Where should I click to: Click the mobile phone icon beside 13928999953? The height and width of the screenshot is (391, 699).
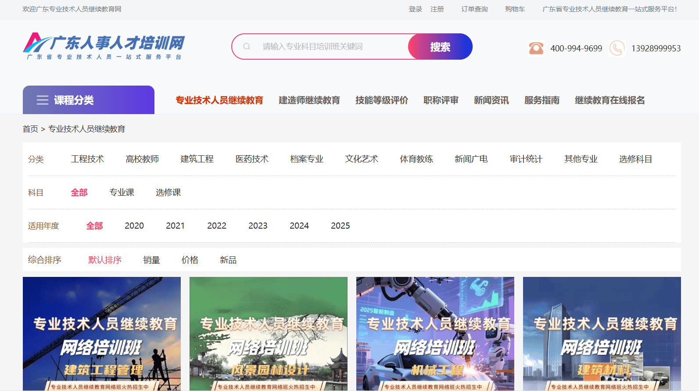tap(617, 48)
